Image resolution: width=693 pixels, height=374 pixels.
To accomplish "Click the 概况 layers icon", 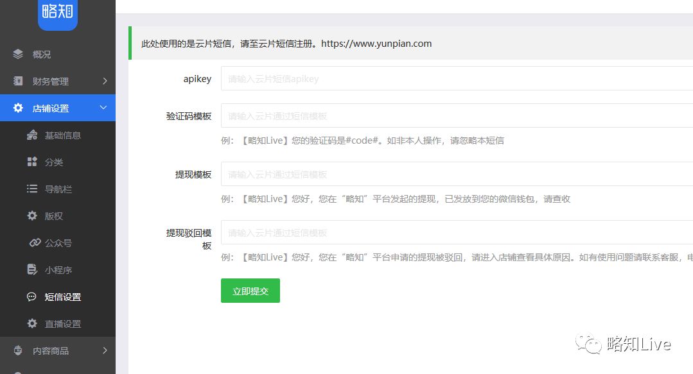I will [x=18, y=54].
